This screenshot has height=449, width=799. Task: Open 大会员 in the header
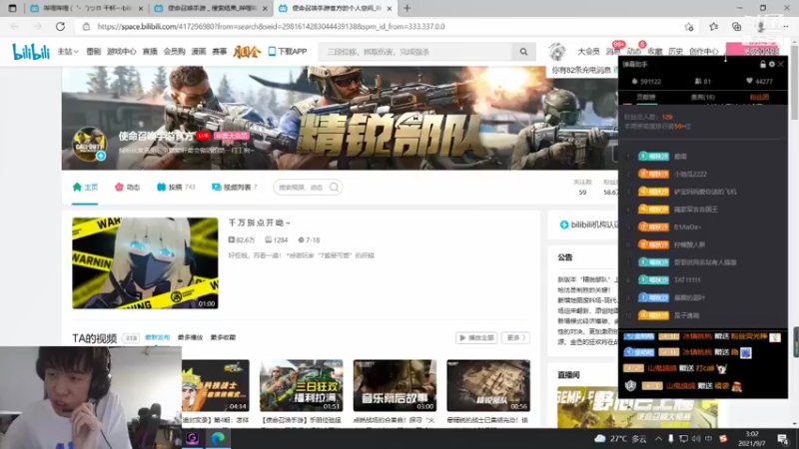pyautogui.click(x=588, y=52)
